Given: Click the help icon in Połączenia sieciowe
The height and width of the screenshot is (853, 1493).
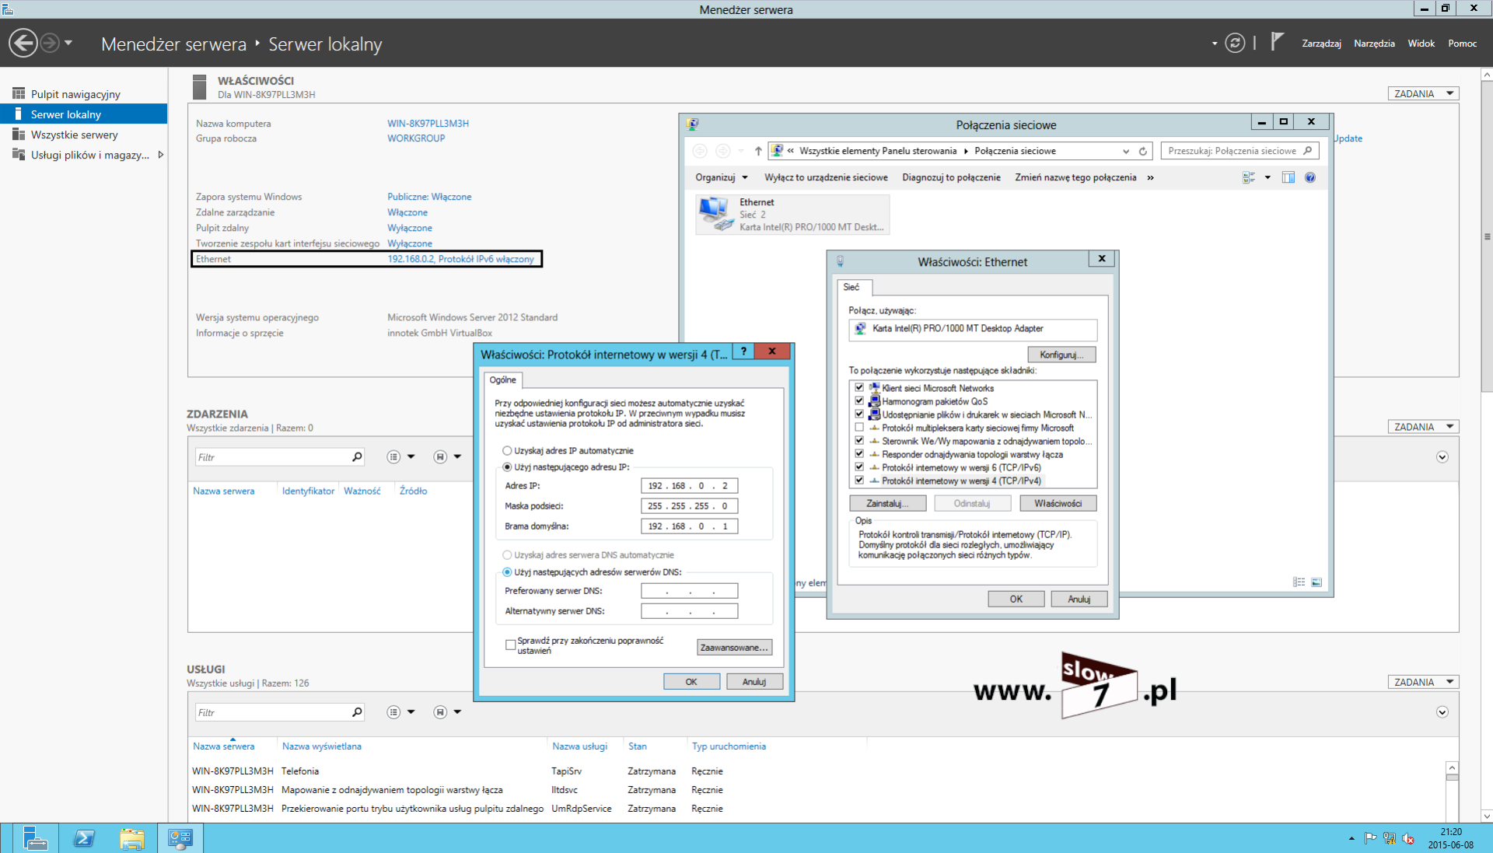Looking at the screenshot, I should (x=1310, y=177).
